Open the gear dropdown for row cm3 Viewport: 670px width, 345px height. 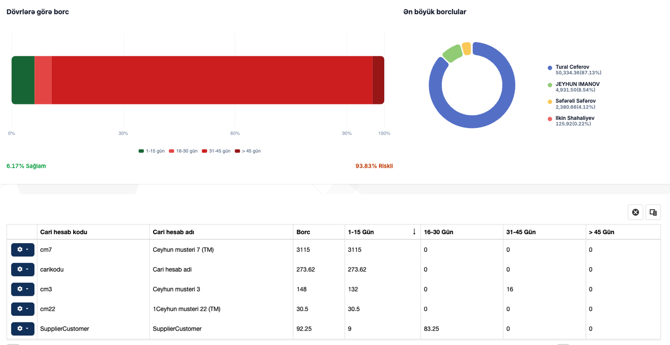click(x=22, y=289)
